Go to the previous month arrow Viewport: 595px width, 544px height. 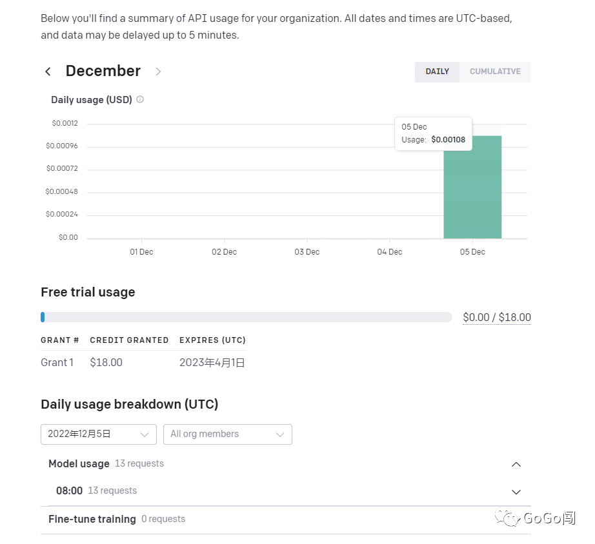click(48, 72)
